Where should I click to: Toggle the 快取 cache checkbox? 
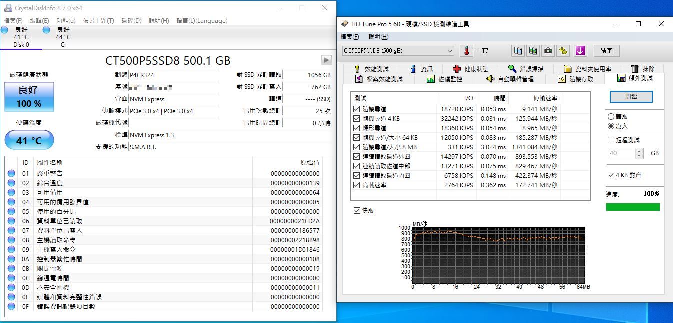356,211
